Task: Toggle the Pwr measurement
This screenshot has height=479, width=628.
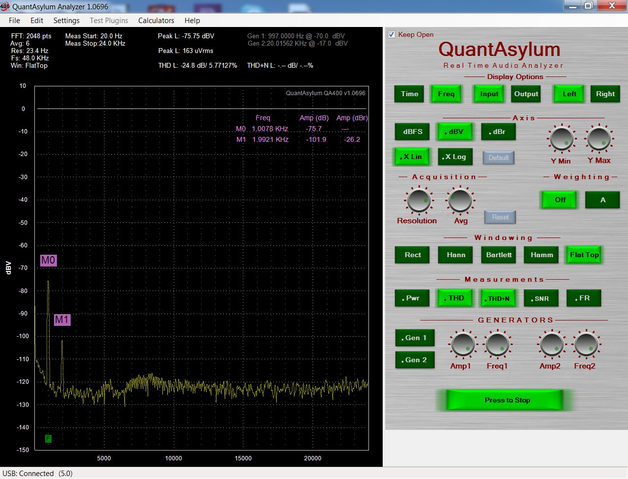Action: tap(413, 298)
